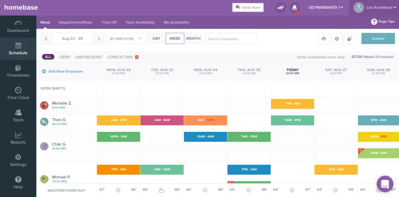Enable Show scheduled users only checkbox
This screenshot has width=399, height=197.
pyautogui.click(x=293, y=57)
